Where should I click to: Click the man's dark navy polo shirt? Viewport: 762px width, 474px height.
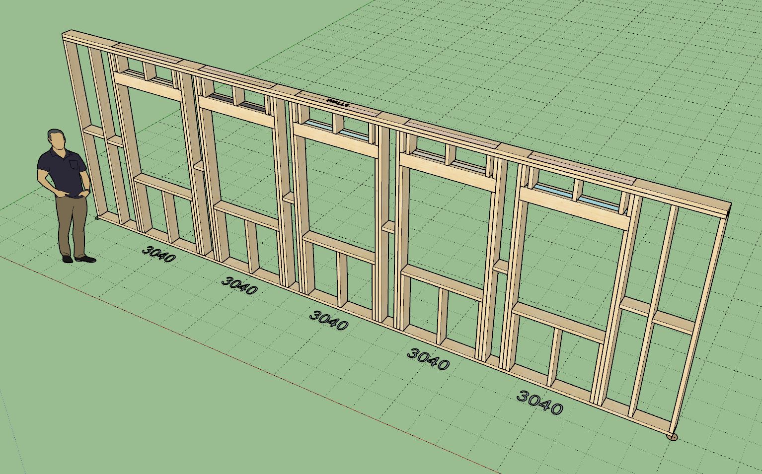pyautogui.click(x=62, y=171)
